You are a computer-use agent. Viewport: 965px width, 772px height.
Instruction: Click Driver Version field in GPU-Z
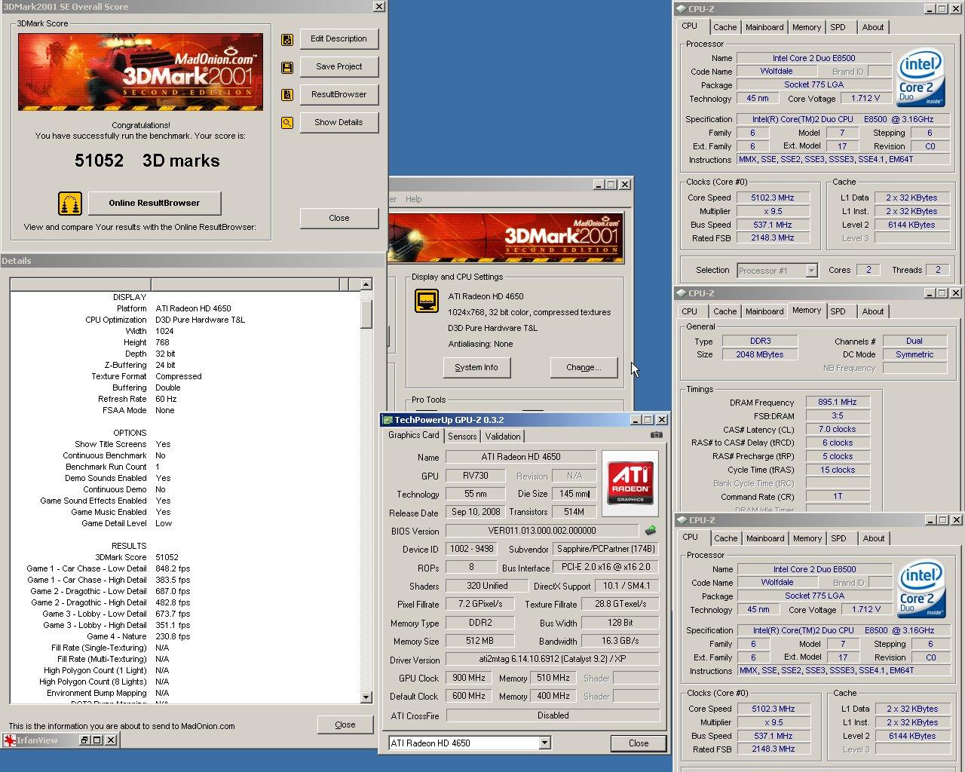click(x=552, y=660)
